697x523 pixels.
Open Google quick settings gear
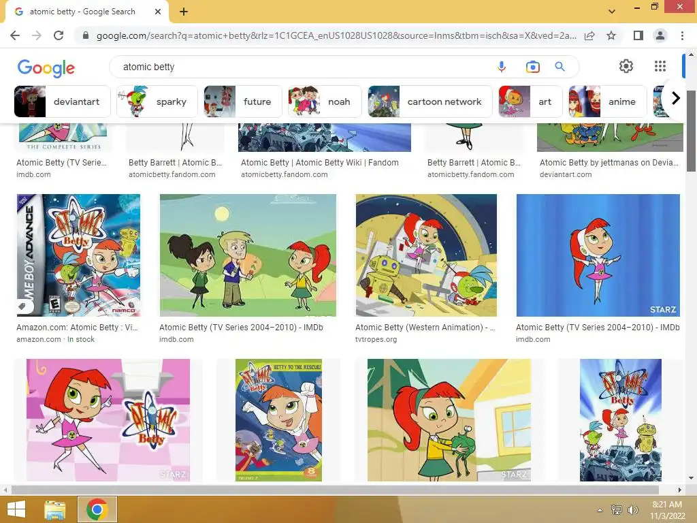626,66
